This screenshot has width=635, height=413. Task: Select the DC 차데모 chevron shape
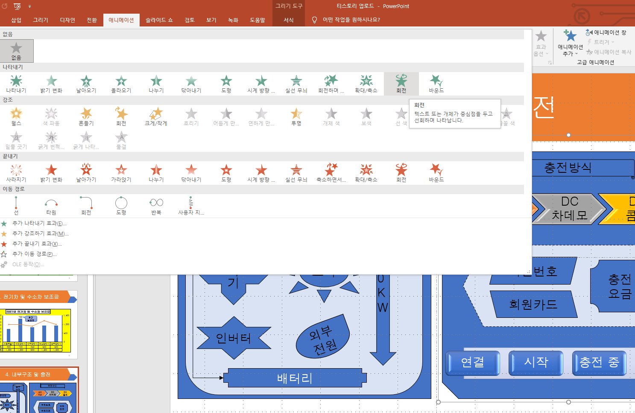(x=569, y=208)
